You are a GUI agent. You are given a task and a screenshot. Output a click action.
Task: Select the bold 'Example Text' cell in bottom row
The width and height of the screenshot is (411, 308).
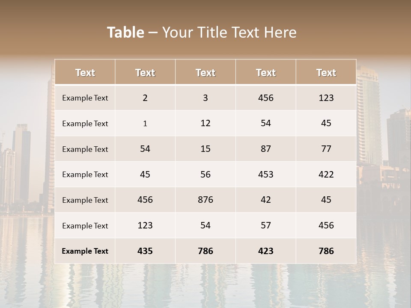tap(85, 251)
